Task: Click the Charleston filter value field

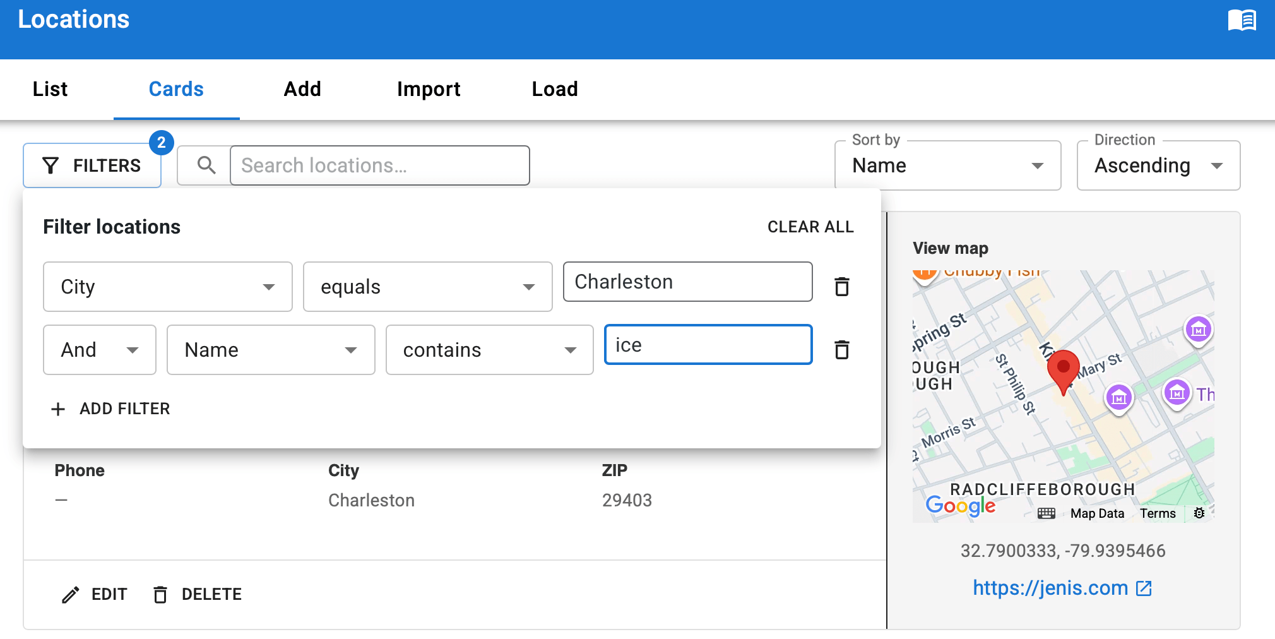Action: (x=688, y=282)
